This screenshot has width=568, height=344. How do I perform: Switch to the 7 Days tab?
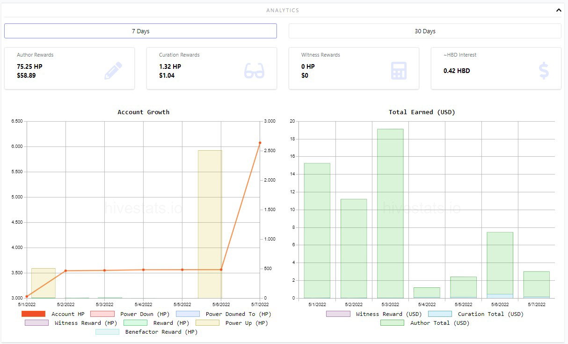click(140, 31)
